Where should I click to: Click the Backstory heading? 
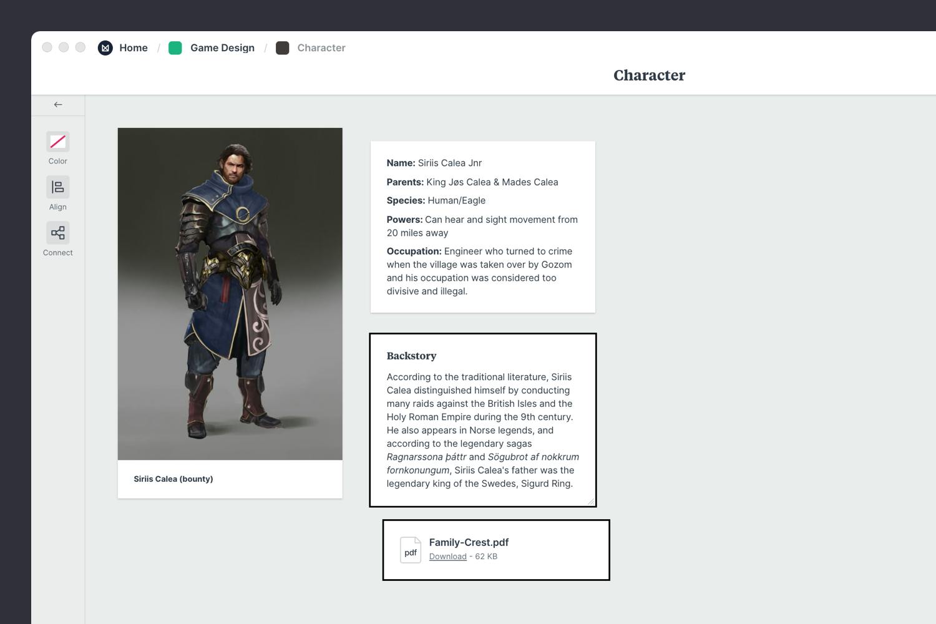(x=411, y=356)
